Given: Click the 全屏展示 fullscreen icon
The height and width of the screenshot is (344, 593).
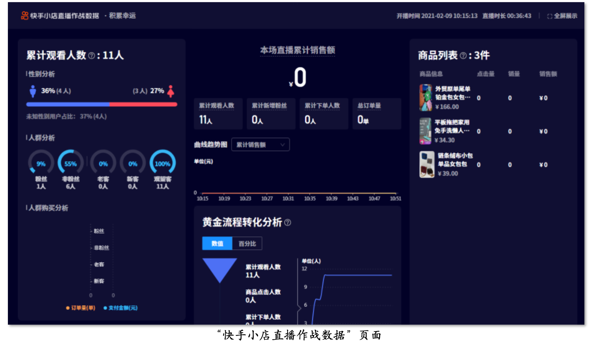Looking at the screenshot, I should [x=549, y=16].
